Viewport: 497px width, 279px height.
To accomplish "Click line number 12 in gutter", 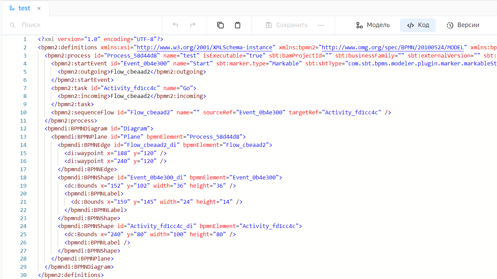I will pos(23,129).
